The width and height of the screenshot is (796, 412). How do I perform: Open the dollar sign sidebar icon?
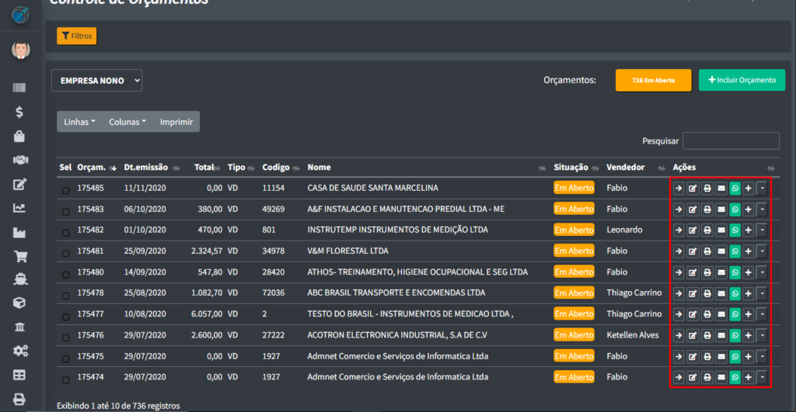click(20, 112)
